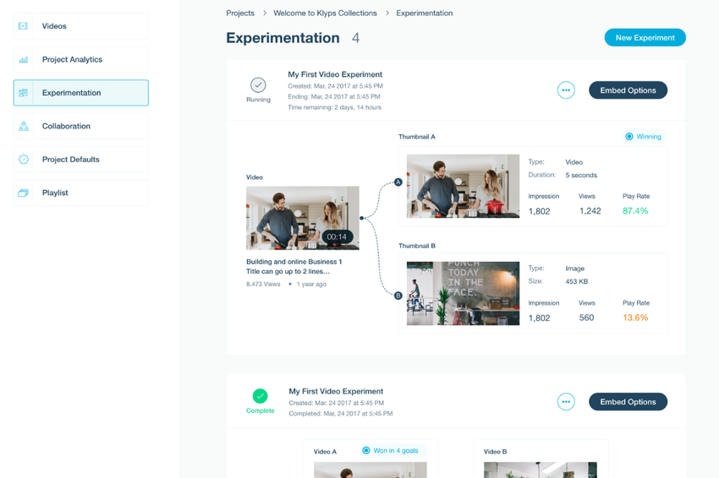Screen dimensions: 719x478
Task: Open the Thumbnail A preview image
Action: pos(464,186)
